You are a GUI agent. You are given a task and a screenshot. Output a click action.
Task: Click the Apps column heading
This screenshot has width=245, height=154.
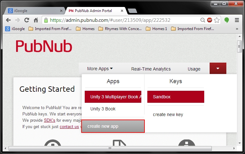(113, 81)
